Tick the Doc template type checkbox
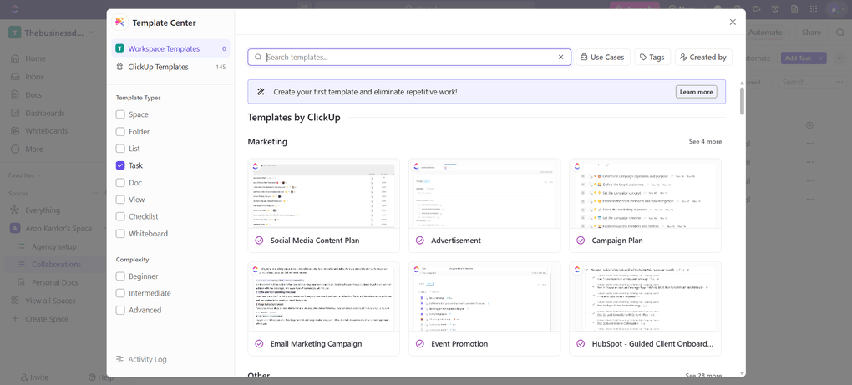 pyautogui.click(x=120, y=182)
